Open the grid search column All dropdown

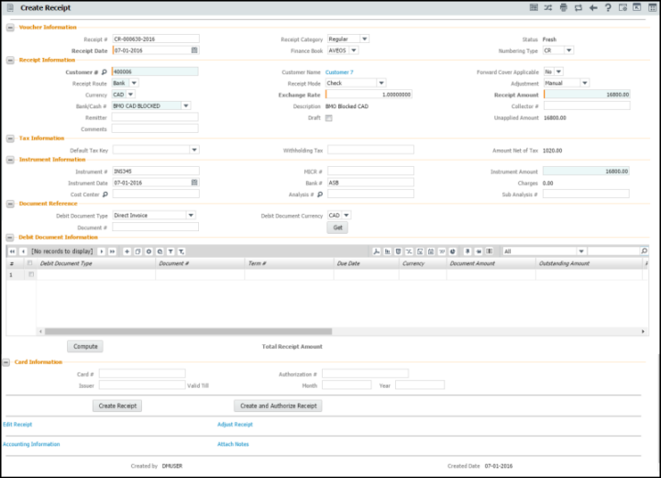coord(581,251)
